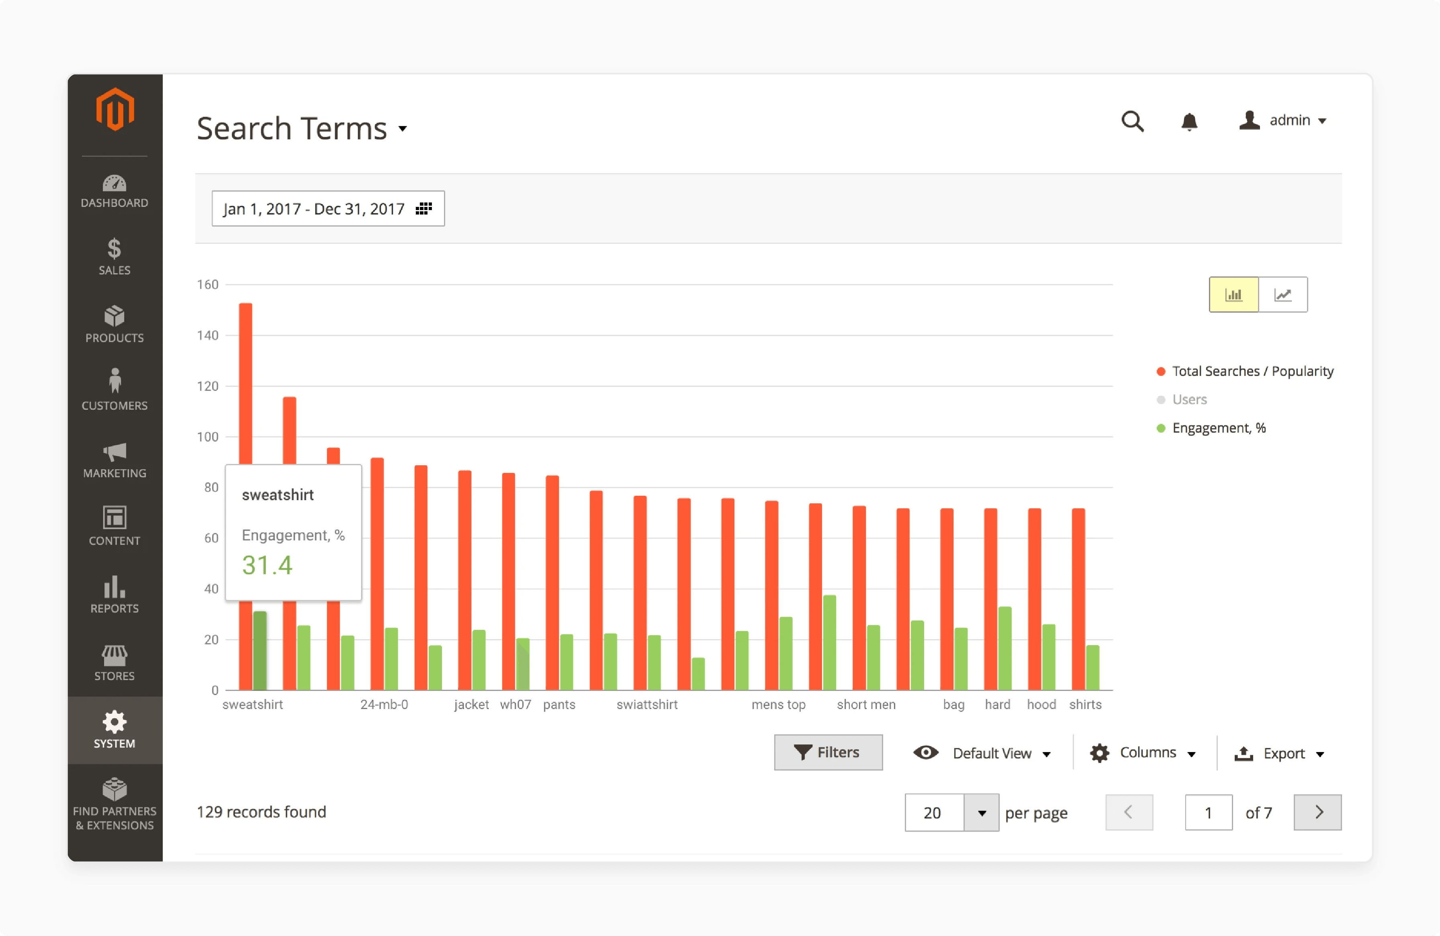Open the Columns dropdown
Image resolution: width=1440 pixels, height=936 pixels.
pyautogui.click(x=1143, y=753)
